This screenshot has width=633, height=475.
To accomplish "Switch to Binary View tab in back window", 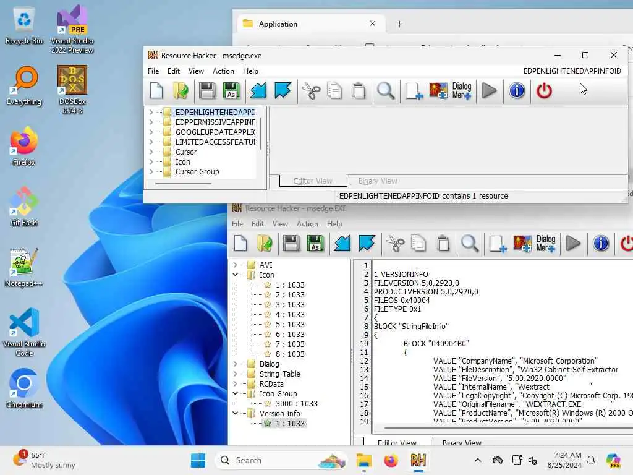I will (462, 442).
